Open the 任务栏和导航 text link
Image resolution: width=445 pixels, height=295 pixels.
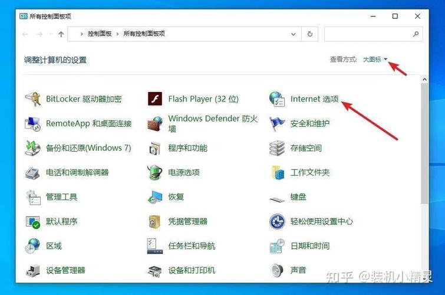click(192, 246)
